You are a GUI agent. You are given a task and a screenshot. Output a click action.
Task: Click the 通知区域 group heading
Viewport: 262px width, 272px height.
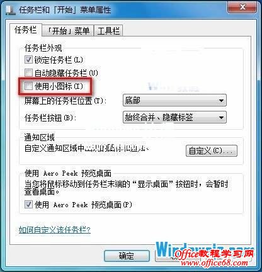40,138
